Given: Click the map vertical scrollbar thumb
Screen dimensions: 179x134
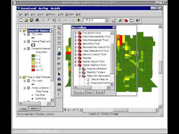Looking at the screenshot, I should [160, 67].
